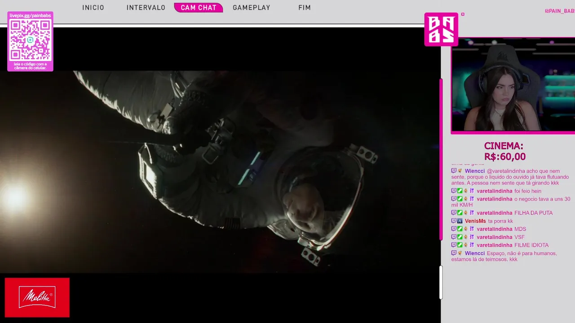Open the livepix.gg/painbabs link
The height and width of the screenshot is (323, 575).
[x=30, y=16]
